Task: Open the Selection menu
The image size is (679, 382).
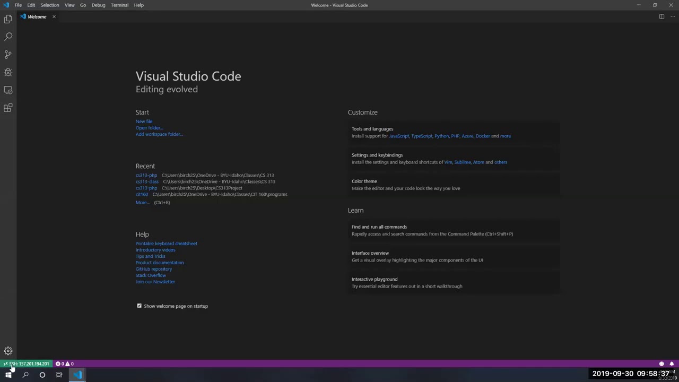Action: click(x=50, y=5)
